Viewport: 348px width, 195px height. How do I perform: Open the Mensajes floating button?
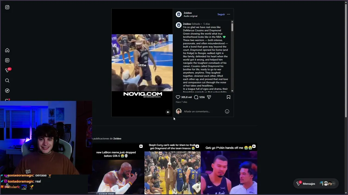click(316, 184)
